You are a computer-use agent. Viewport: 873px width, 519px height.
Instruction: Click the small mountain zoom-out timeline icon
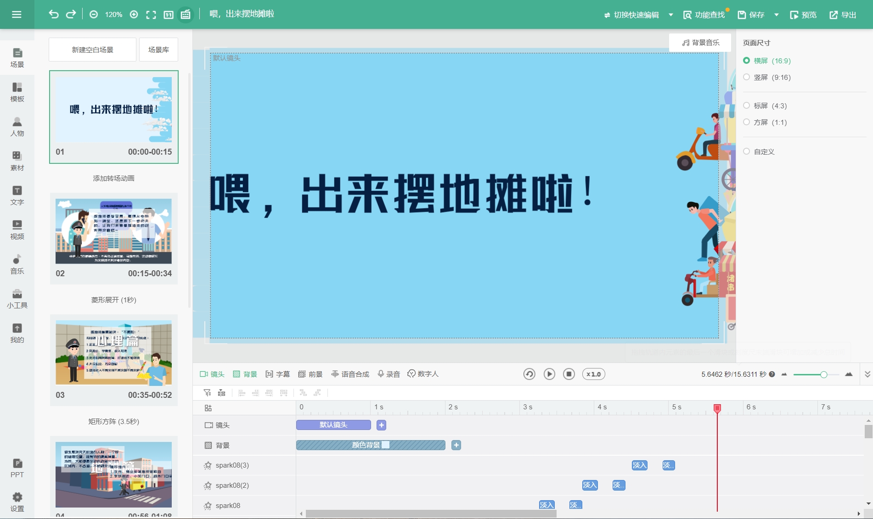[784, 374]
